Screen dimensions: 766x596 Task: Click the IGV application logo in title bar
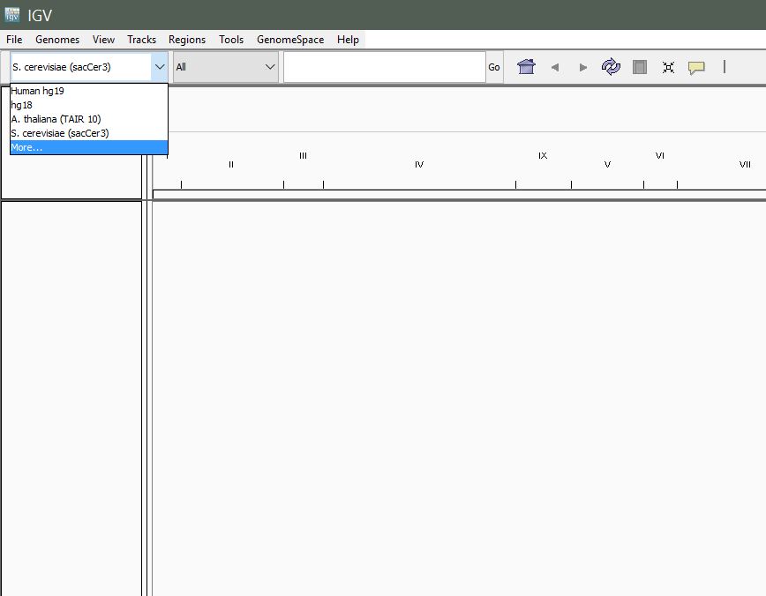[x=12, y=15]
